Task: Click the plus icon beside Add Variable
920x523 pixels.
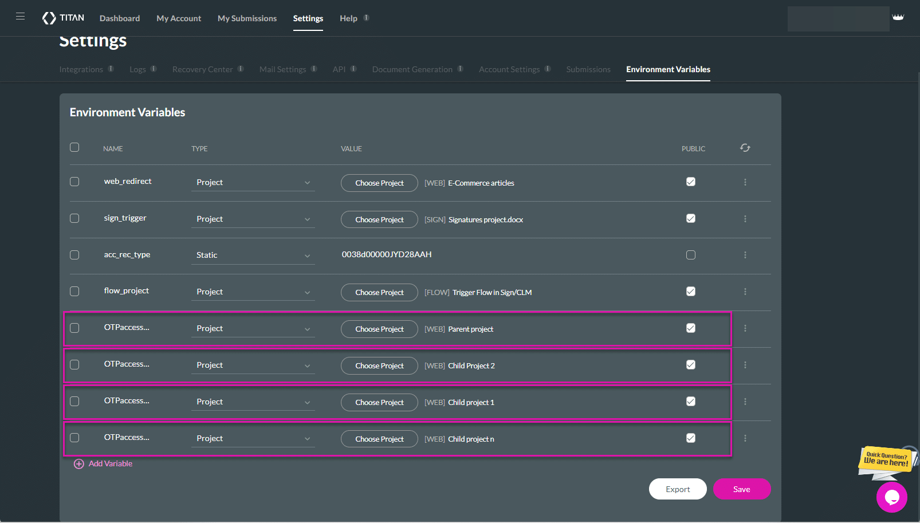Action: tap(79, 464)
